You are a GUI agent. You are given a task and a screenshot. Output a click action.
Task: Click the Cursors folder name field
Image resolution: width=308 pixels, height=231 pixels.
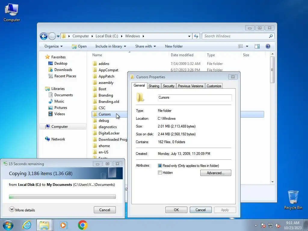tap(195, 98)
